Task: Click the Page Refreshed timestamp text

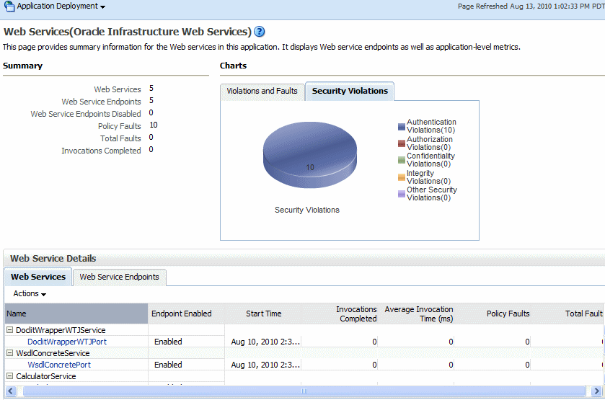Action: point(531,6)
